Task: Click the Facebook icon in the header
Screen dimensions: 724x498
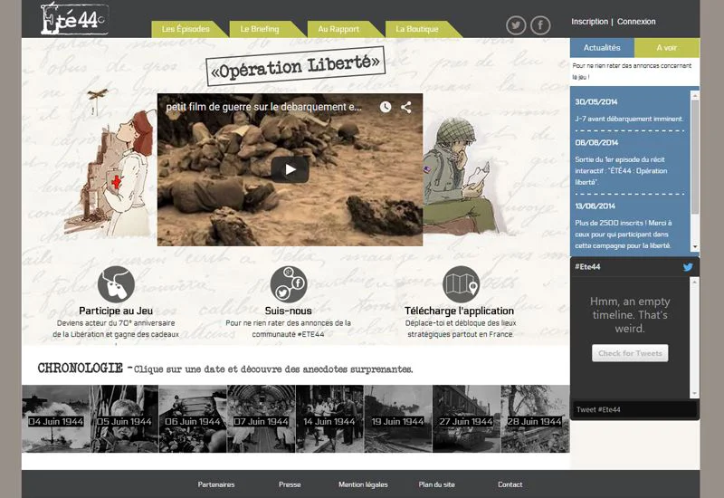Action: [540, 25]
